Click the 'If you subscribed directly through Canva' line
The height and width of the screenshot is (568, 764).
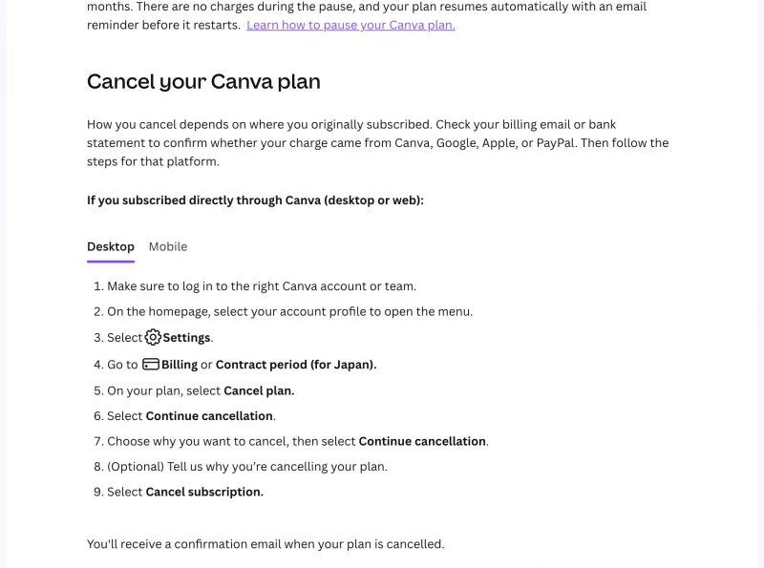coord(255,200)
